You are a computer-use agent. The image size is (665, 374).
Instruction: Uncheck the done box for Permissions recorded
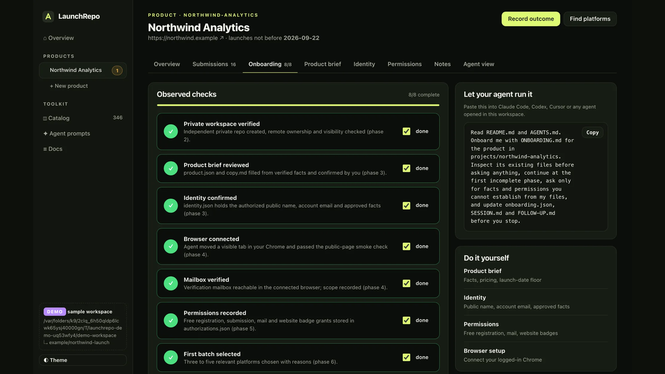(406, 320)
